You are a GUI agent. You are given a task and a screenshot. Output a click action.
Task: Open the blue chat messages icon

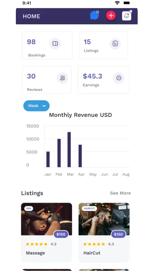[x=94, y=15]
